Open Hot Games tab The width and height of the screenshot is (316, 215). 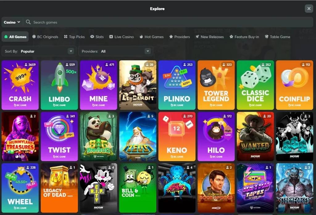point(152,37)
